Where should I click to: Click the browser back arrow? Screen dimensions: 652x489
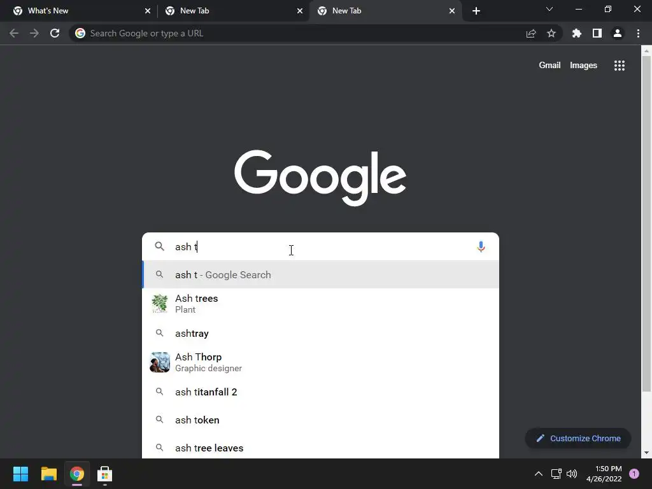(14, 33)
